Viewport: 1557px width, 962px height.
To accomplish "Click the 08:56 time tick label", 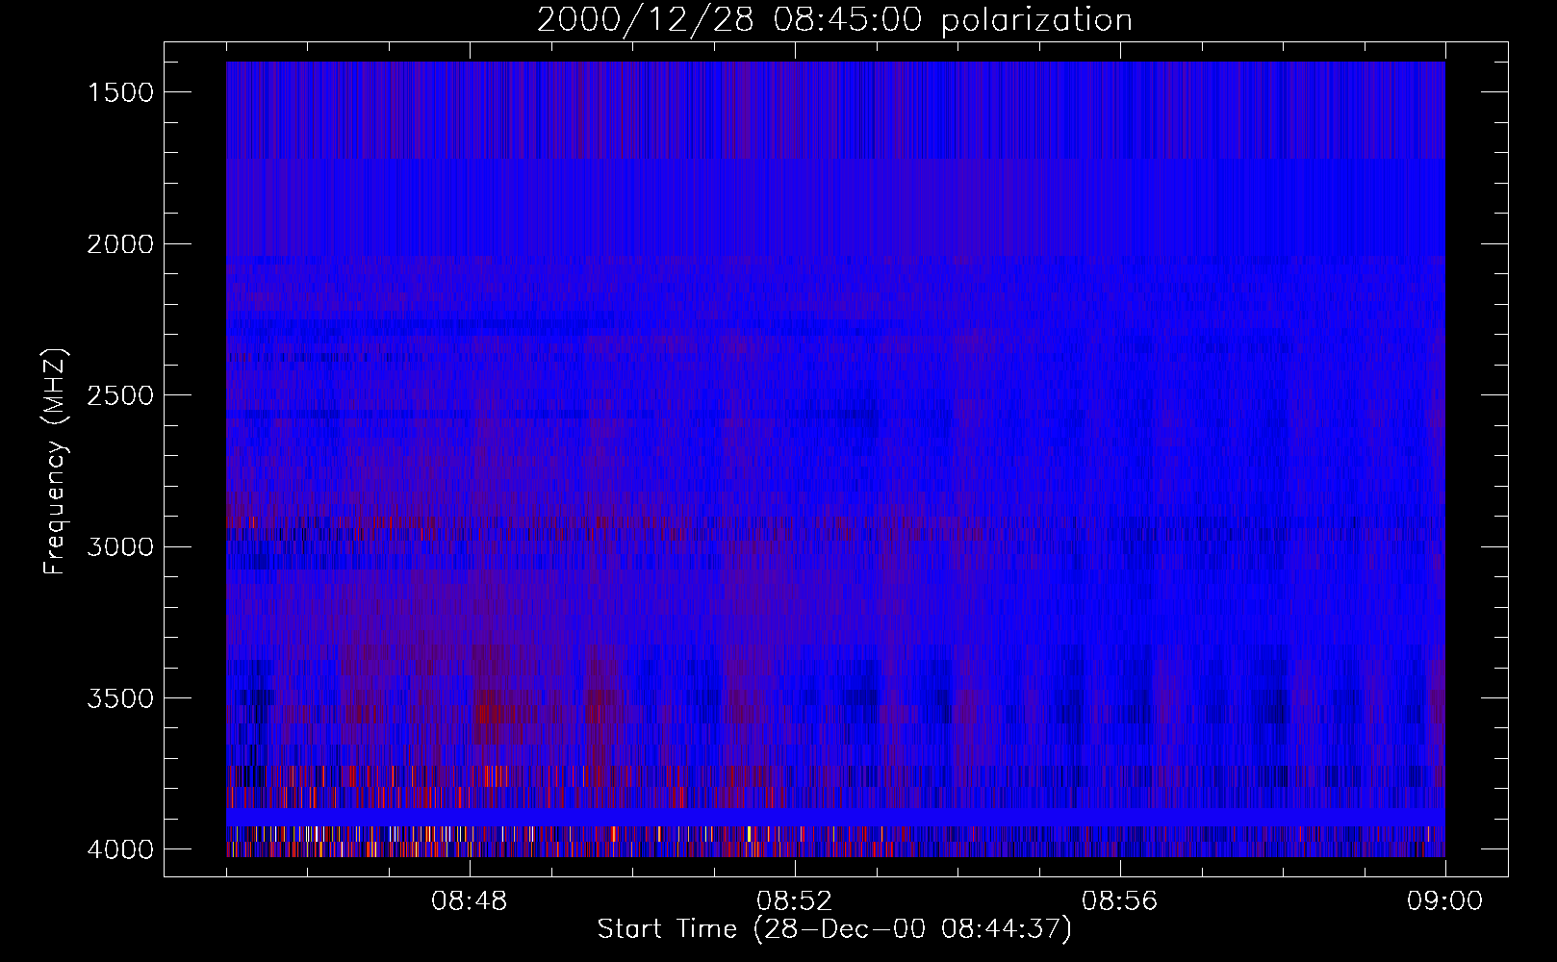I will tap(1120, 901).
